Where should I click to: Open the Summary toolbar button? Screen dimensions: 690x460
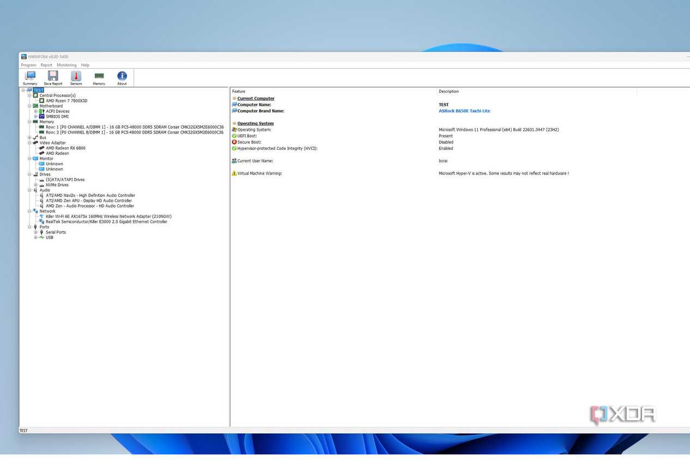[x=30, y=78]
